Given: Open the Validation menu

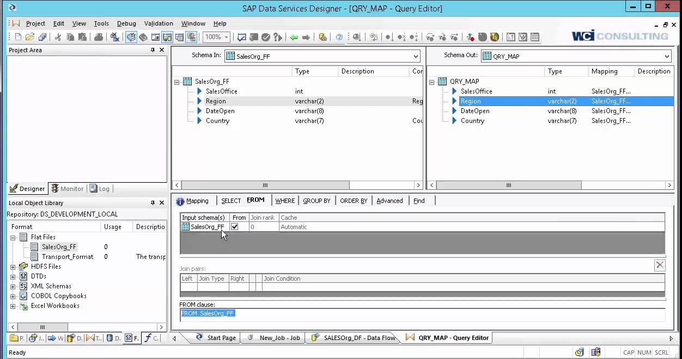Looking at the screenshot, I should 159,23.
